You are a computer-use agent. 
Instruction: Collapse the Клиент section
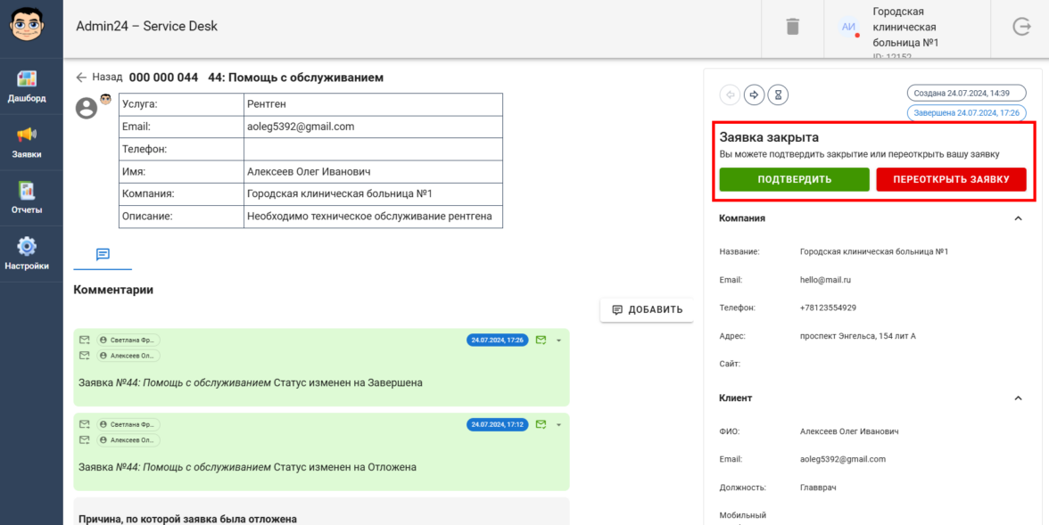(x=1018, y=398)
